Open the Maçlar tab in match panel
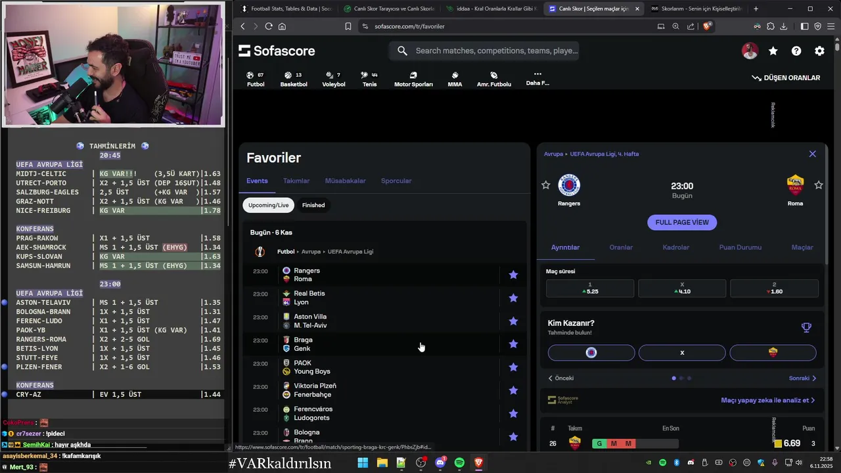Image resolution: width=841 pixels, height=473 pixels. point(802,248)
